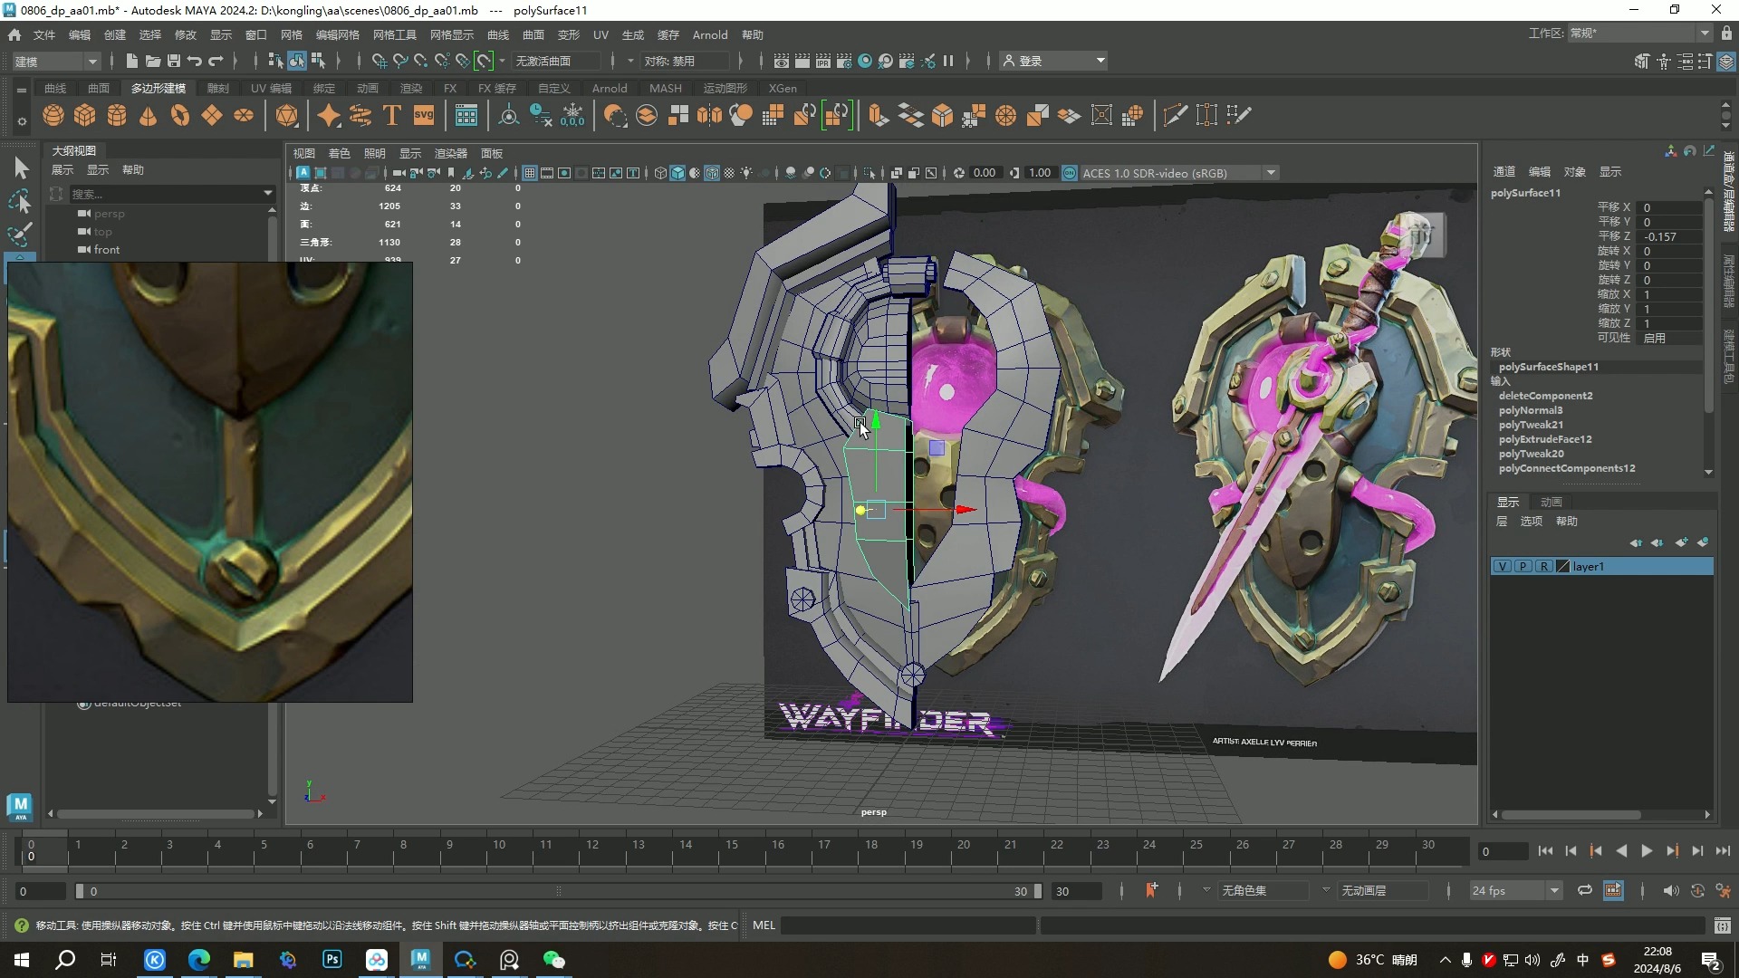Screen dimensions: 1739x978
Task: Select the Paint Selection tool in toolbox
Action: click(20, 234)
